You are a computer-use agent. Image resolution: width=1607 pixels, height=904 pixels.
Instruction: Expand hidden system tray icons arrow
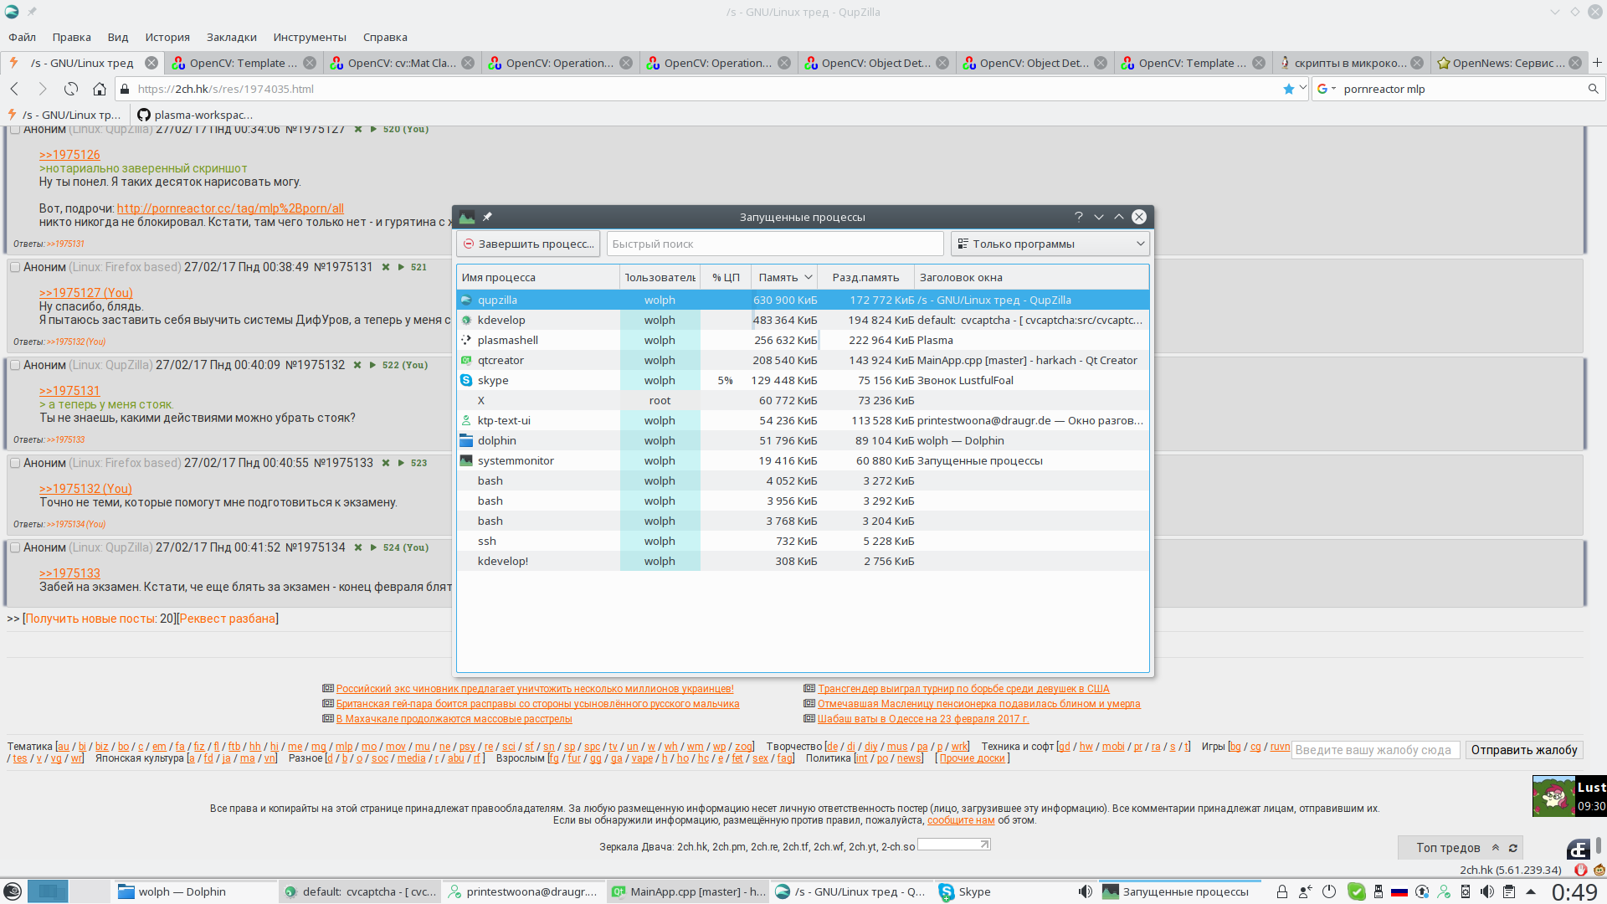coord(1531,892)
